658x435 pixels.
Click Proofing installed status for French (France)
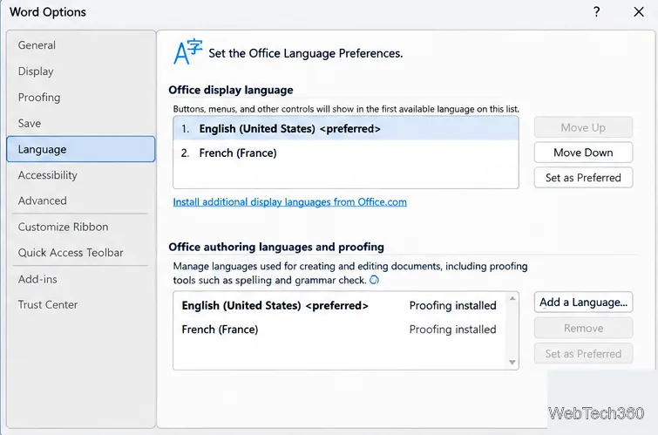[453, 330]
